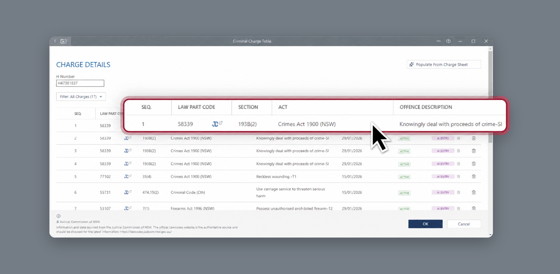Screen dimensions: 560x274
Task: Delete charge 3 with the trash icon
Action: coord(474,151)
